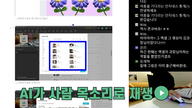This screenshot has width=192, height=108.
Task: Click the circular icon beside the three dots
Action: tap(106, 28)
